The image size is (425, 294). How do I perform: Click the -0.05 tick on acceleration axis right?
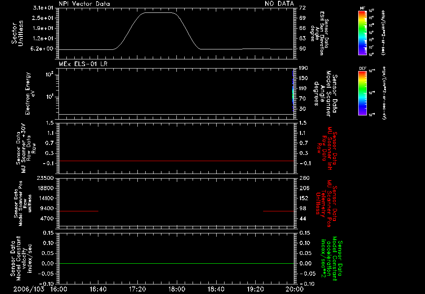tap(308, 274)
